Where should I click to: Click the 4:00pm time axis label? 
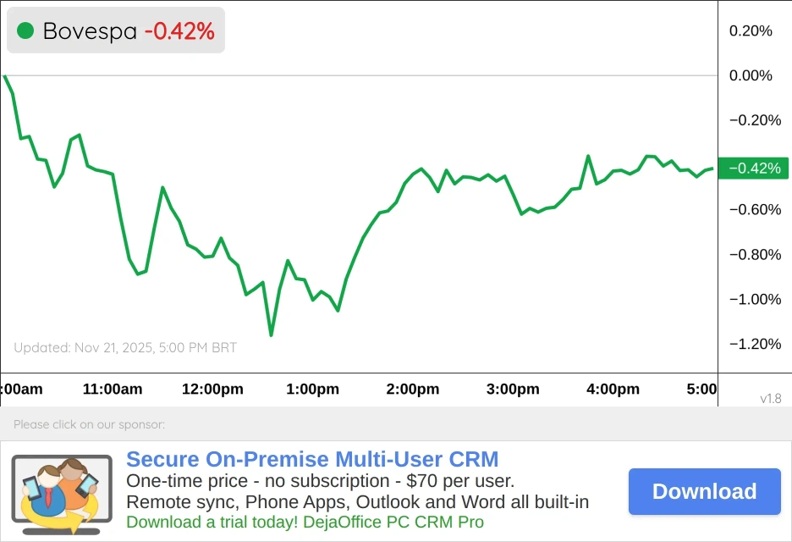tap(613, 390)
